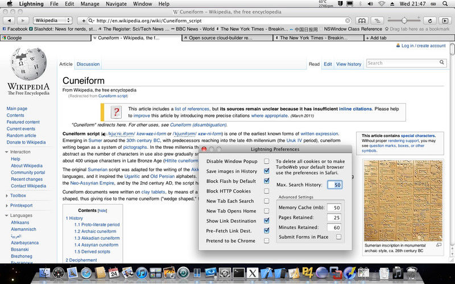Click the history list icon in toolbar
The image size is (455, 284).
[377, 20]
